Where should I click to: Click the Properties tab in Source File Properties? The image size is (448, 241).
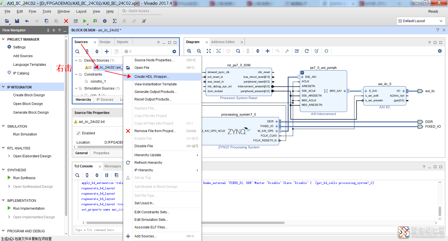coord(101,153)
